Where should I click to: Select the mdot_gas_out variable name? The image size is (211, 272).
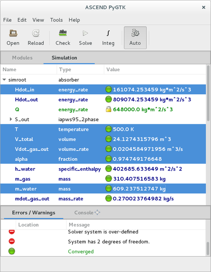tap(32, 199)
